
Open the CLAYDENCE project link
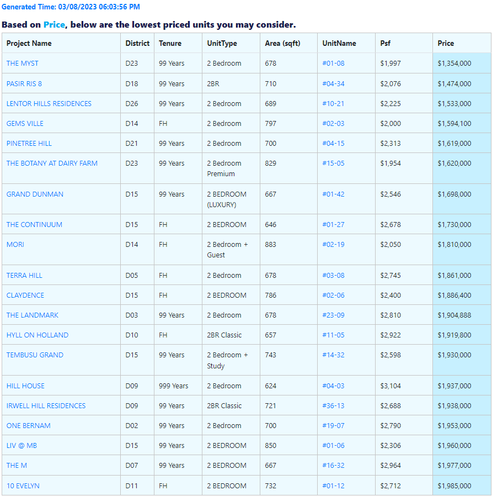click(25, 296)
